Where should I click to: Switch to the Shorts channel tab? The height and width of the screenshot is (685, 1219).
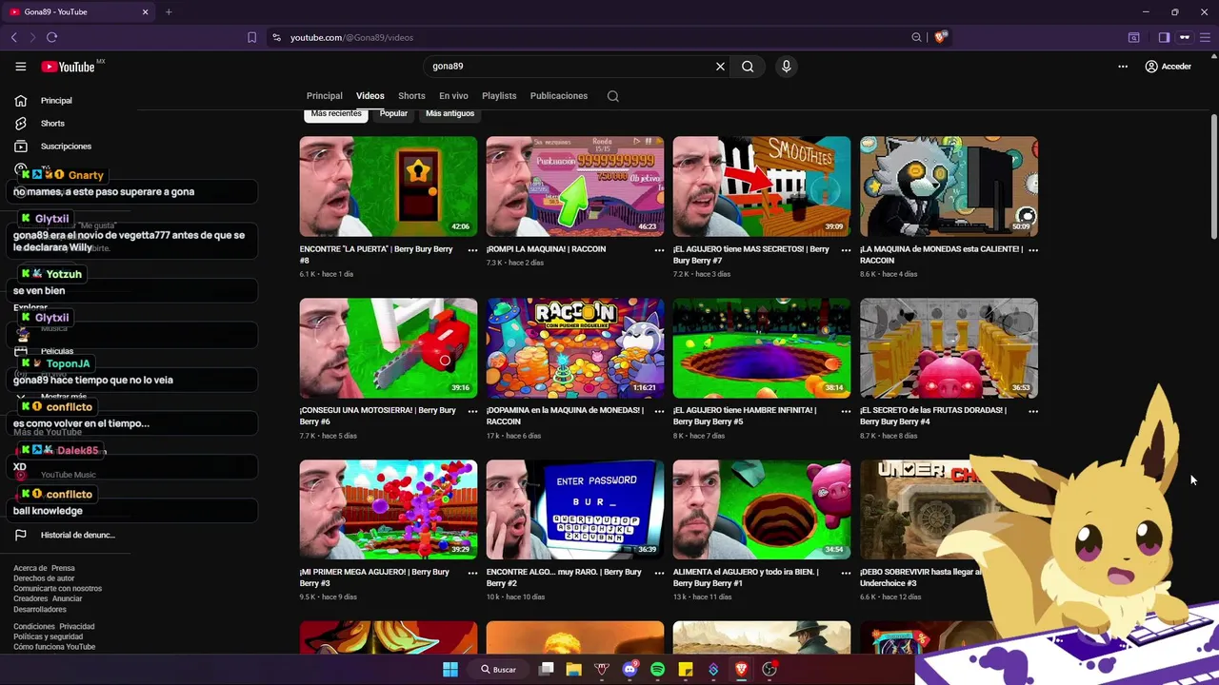411,96
